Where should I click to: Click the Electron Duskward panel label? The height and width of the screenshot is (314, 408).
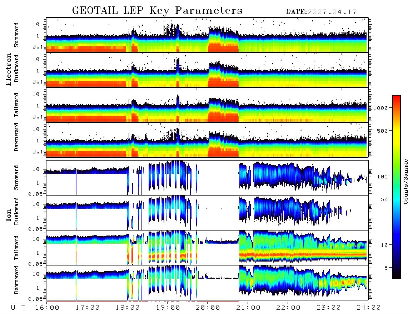coord(16,69)
